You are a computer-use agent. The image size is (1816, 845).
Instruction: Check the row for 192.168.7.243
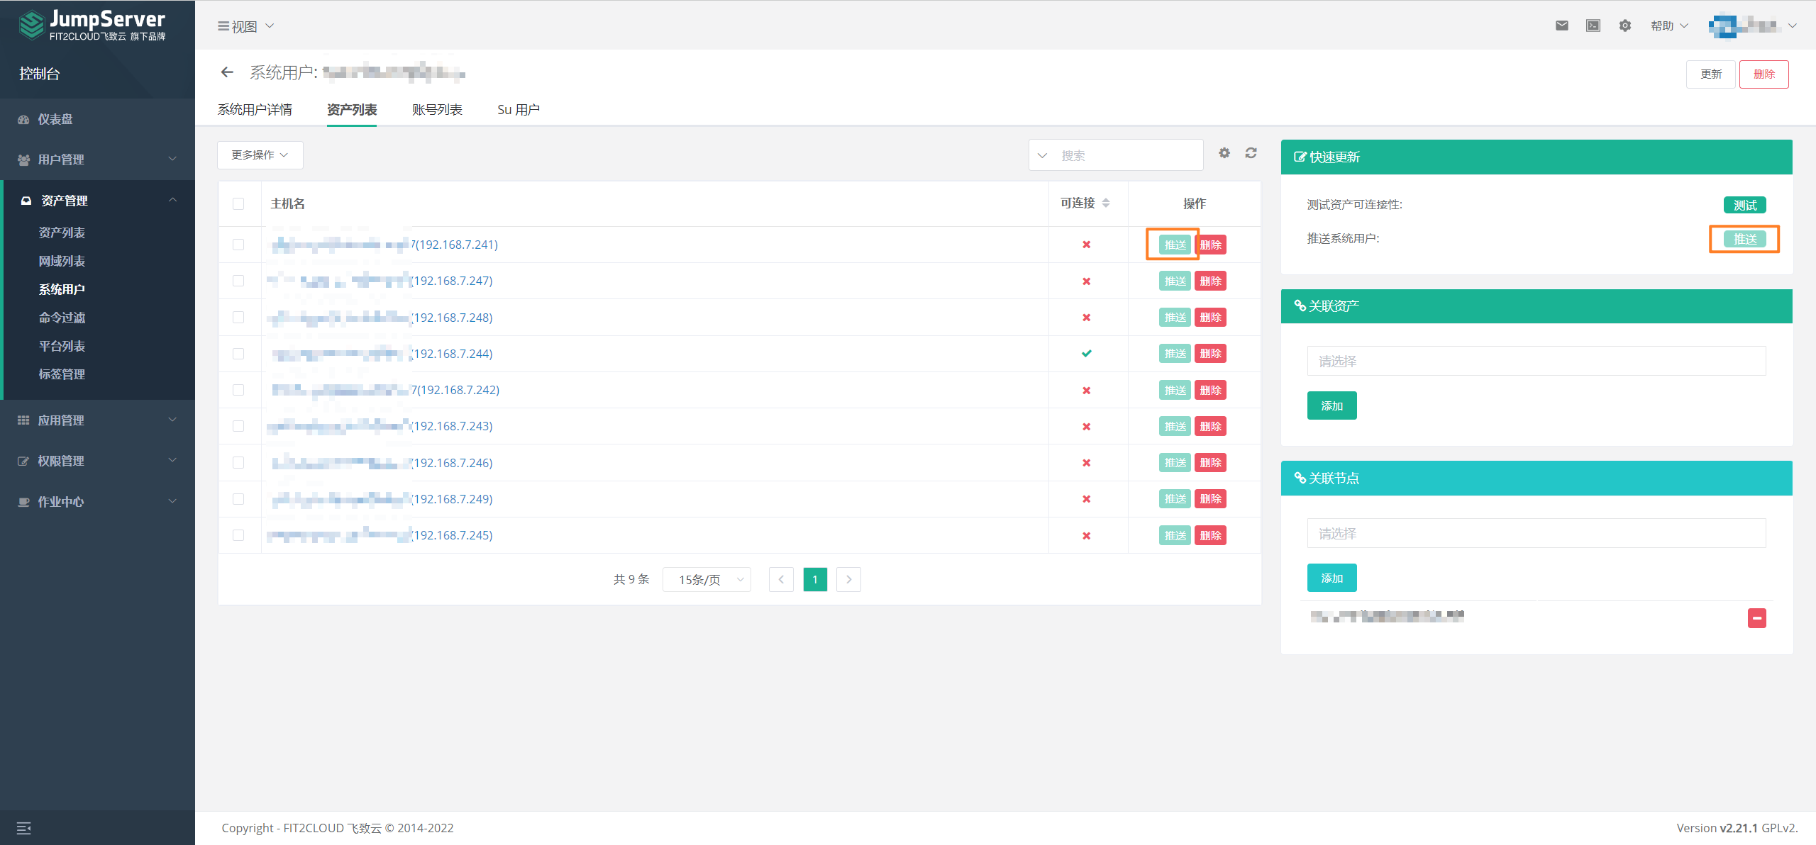(238, 426)
